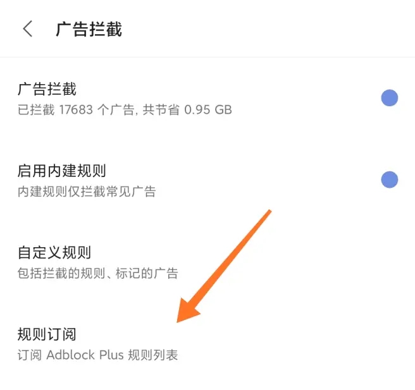Tap the 0.95 GB saved data text
Image resolution: width=415 pixels, height=390 pixels.
(208, 110)
